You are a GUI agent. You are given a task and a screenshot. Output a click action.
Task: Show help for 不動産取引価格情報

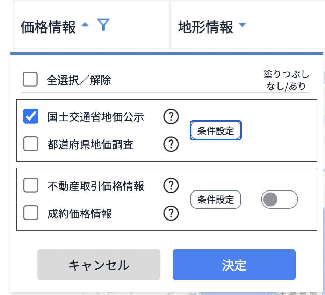pos(171,186)
